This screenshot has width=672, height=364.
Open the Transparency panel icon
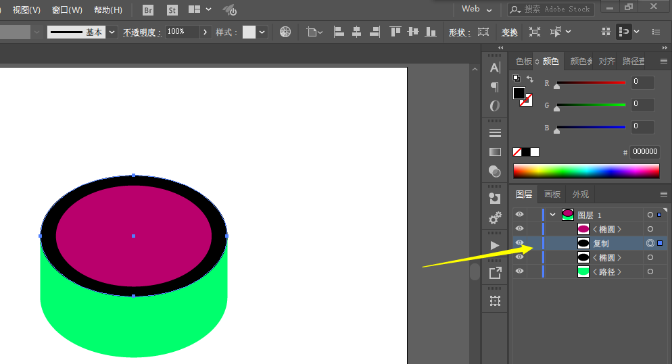click(495, 171)
